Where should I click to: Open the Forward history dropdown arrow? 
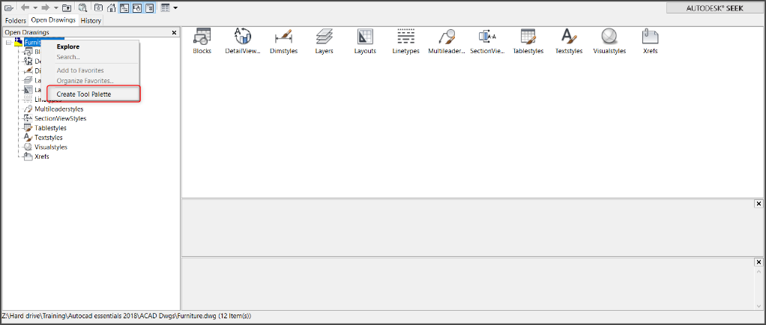pos(55,7)
